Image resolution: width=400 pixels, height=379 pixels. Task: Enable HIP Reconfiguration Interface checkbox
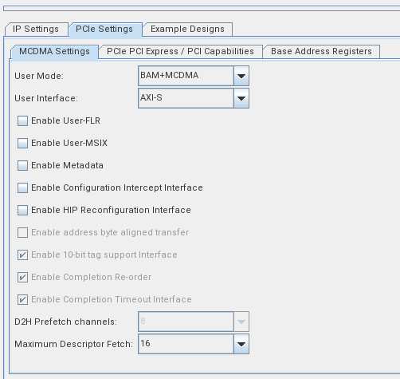click(x=22, y=210)
